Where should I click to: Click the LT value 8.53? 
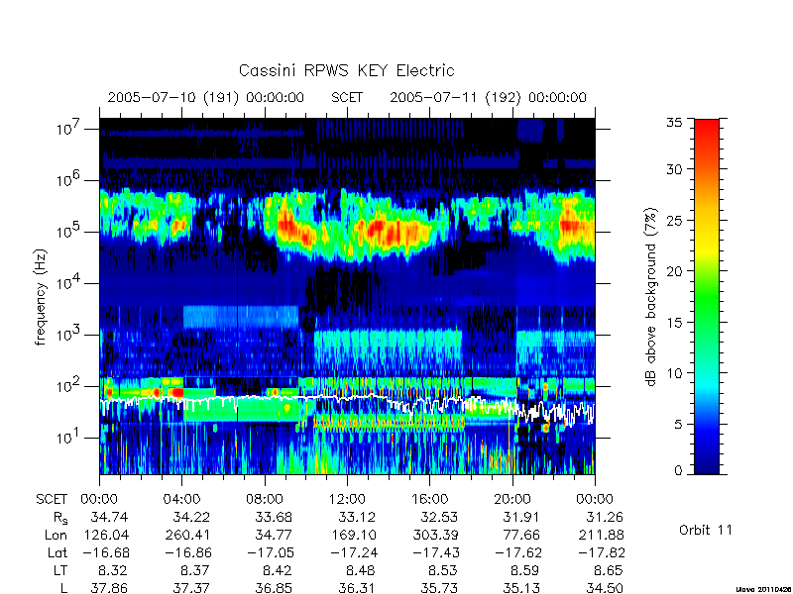click(x=443, y=570)
